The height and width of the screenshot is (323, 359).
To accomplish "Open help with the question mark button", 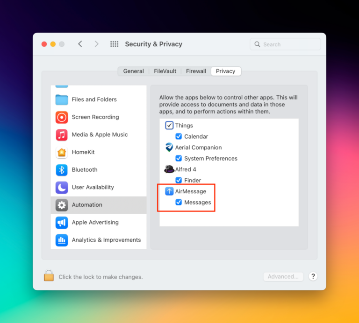I will click(x=313, y=276).
